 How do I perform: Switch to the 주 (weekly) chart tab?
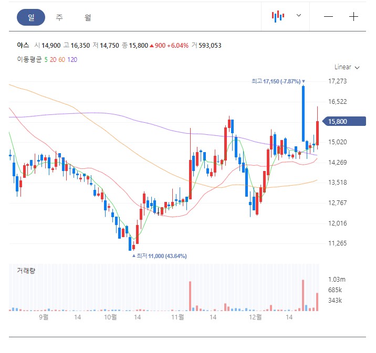pos(59,17)
